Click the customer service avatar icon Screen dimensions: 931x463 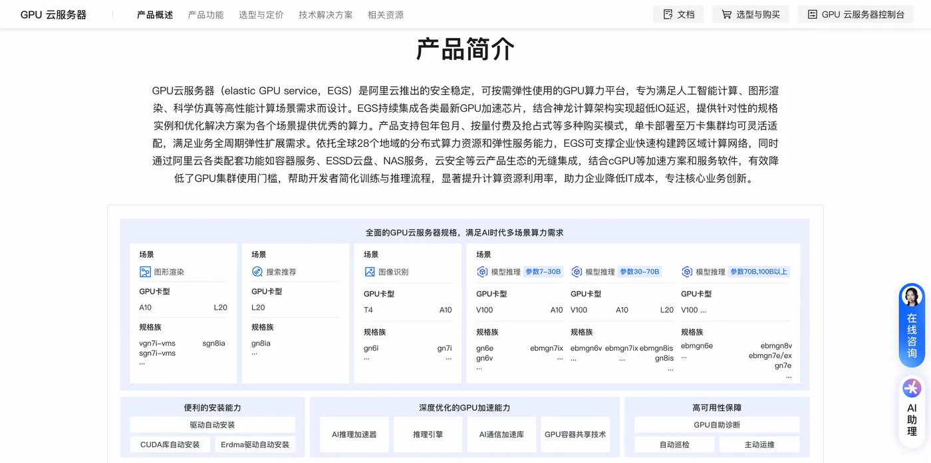pyautogui.click(x=912, y=296)
